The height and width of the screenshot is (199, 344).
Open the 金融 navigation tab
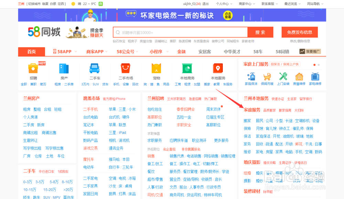[x=181, y=52]
